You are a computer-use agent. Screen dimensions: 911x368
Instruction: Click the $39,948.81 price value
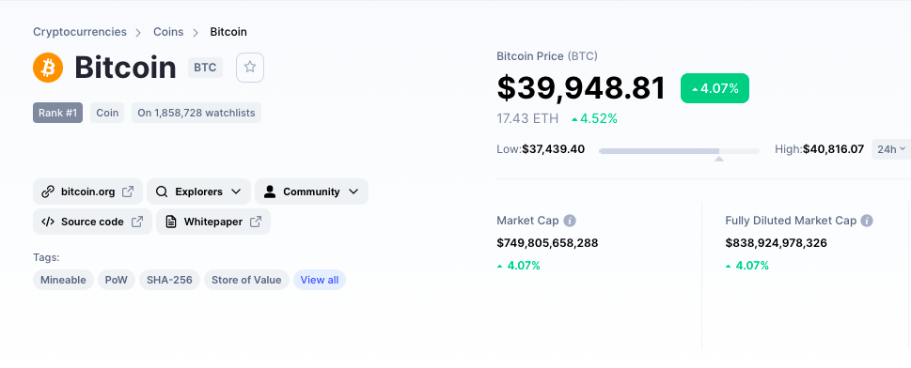click(581, 89)
